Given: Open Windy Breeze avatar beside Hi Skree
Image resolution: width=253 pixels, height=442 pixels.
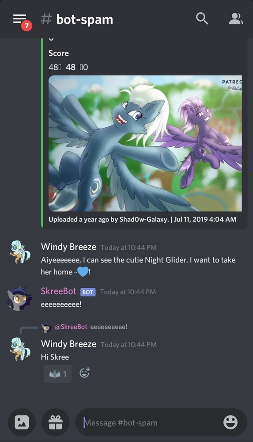Looking at the screenshot, I should coord(19,349).
